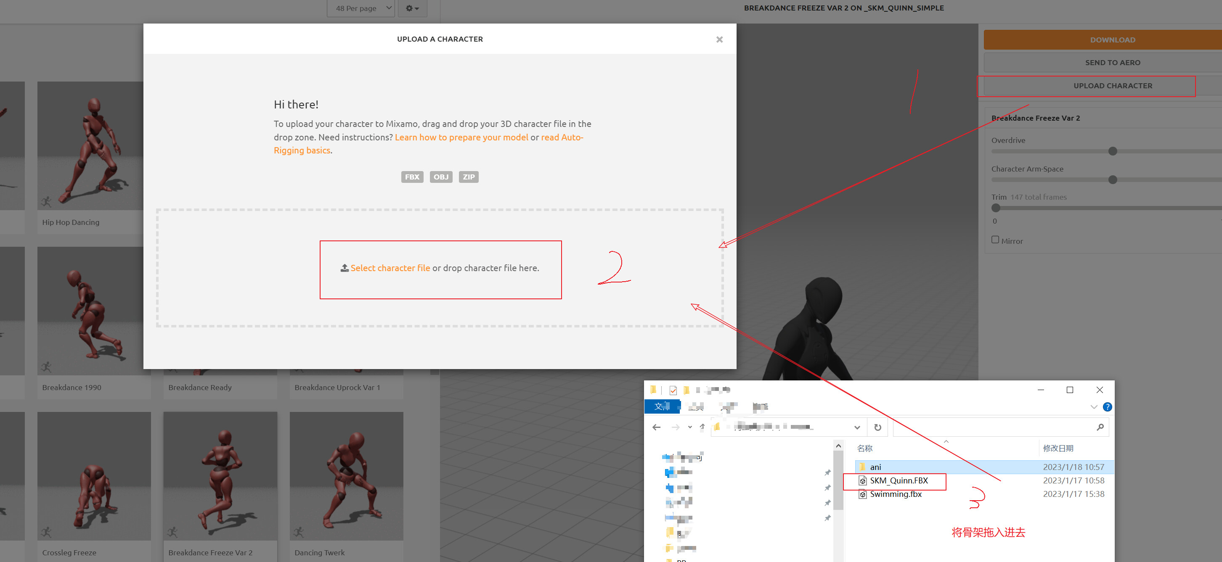Open the 48 Per page dropdown
This screenshot has height=562, width=1222.
[x=361, y=8]
